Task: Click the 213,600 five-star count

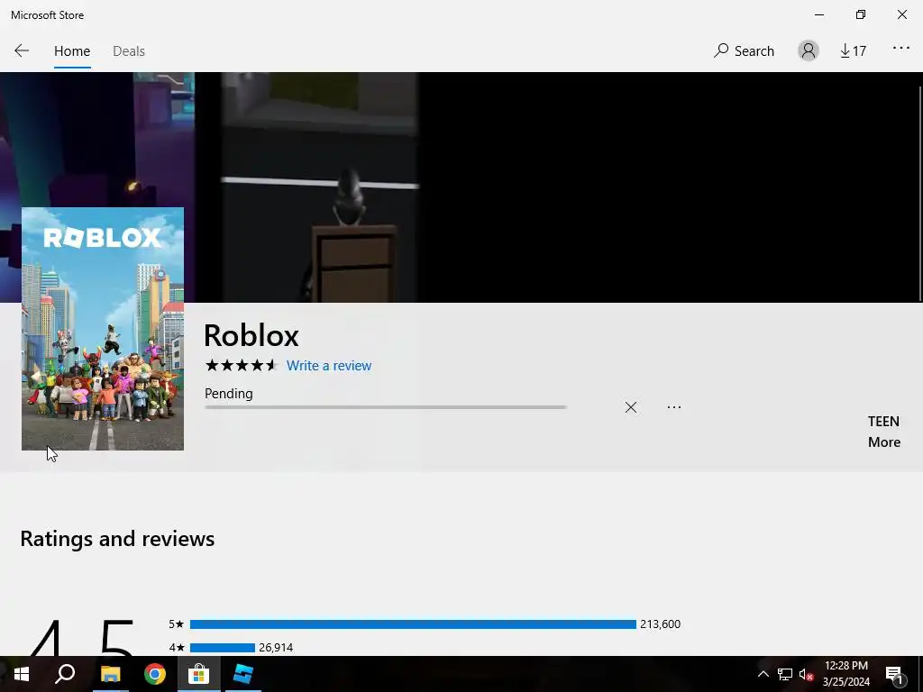Action: tap(660, 624)
